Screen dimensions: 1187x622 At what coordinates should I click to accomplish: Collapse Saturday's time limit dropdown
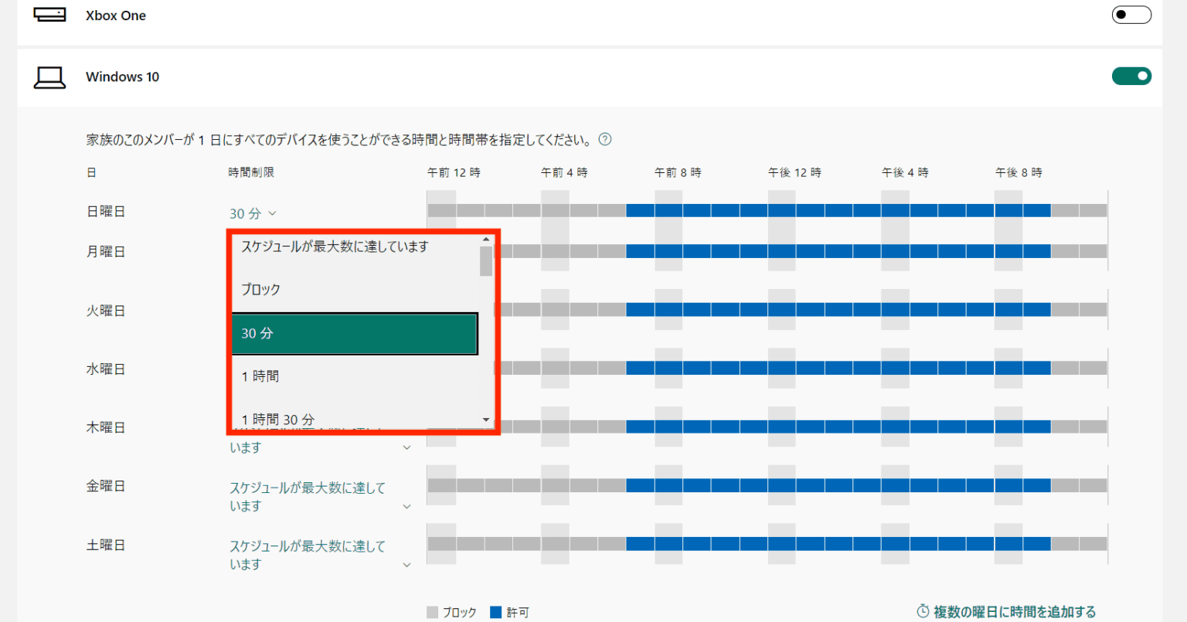coord(407,564)
